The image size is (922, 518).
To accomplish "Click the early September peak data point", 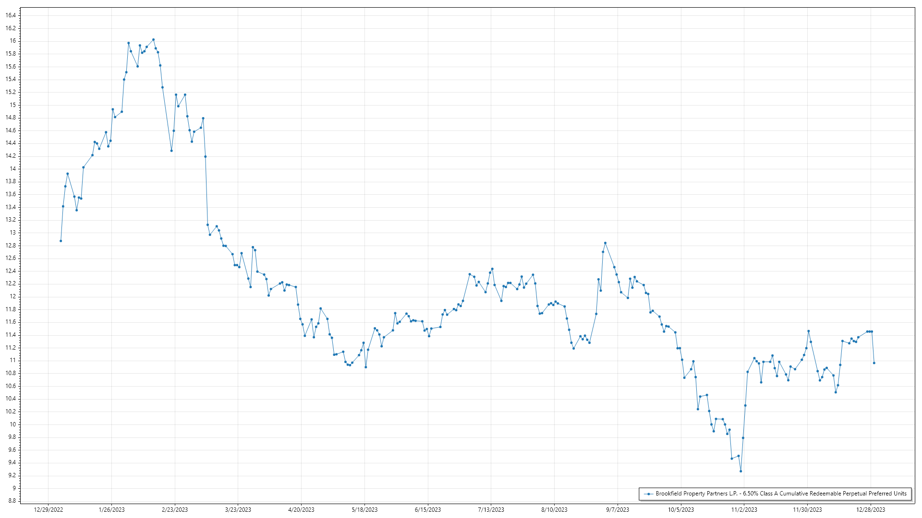I will (x=605, y=243).
